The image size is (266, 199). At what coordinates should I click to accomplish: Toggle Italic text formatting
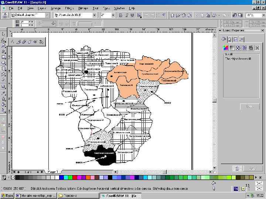126,15
